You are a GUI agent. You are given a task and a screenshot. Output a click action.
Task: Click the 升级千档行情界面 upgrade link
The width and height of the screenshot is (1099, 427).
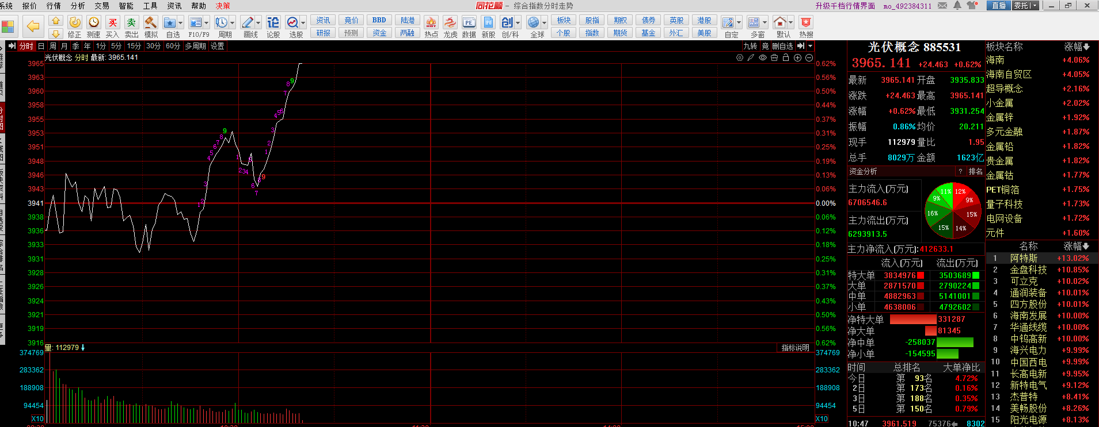[845, 6]
